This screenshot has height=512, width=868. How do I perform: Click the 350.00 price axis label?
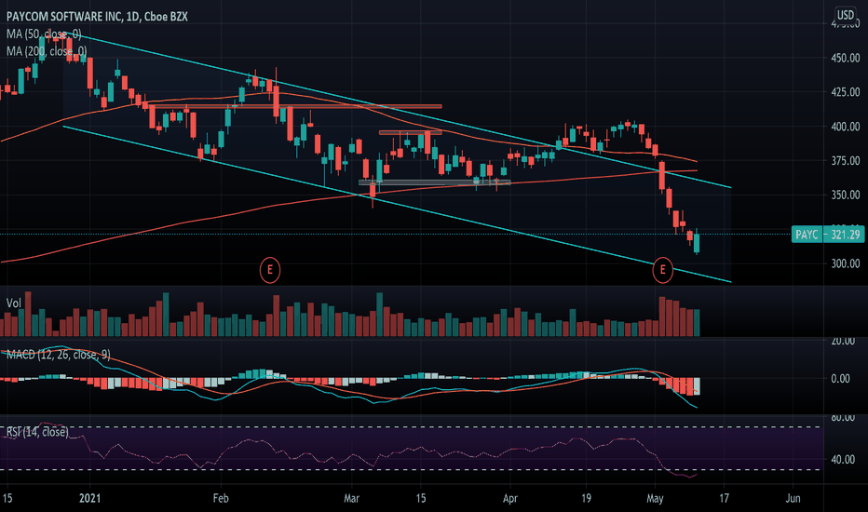tap(846, 195)
